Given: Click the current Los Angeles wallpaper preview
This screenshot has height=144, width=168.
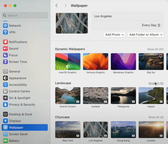Looking at the screenshot, I should point(72,23).
